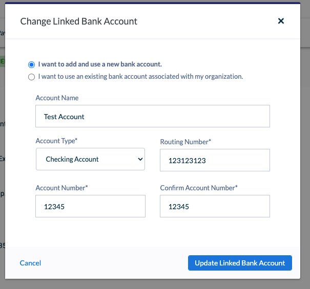This screenshot has height=289, width=310.
Task: Click Update Linked Bank Account button
Action: point(240,263)
